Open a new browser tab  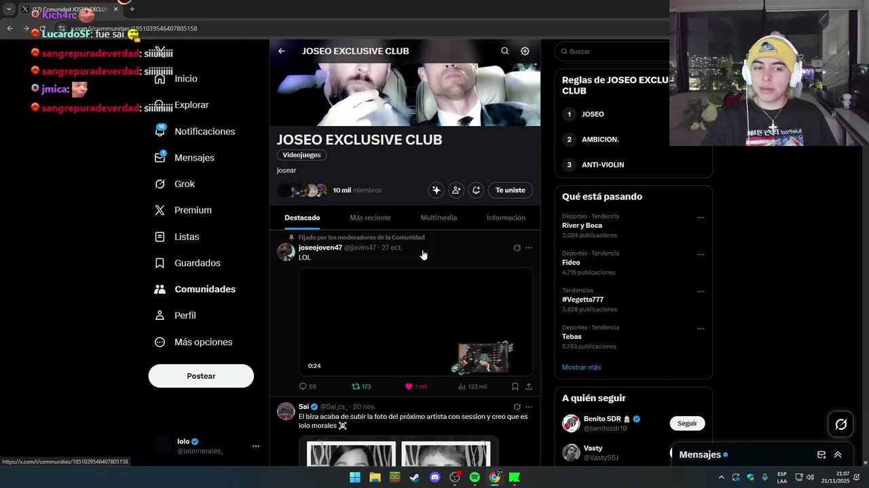click(132, 9)
